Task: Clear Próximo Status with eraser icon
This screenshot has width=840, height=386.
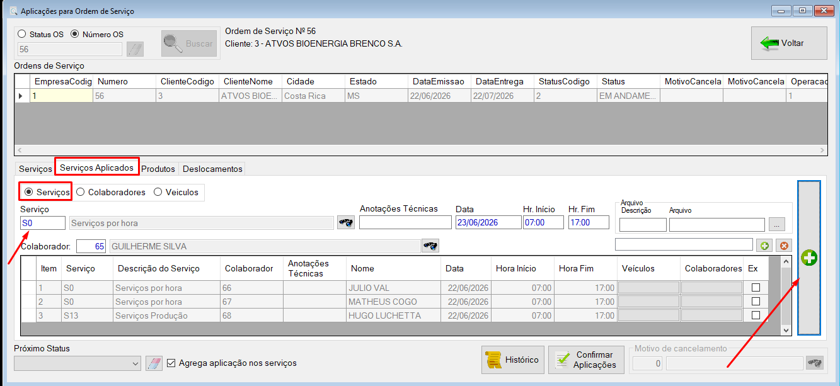Action: click(x=154, y=363)
